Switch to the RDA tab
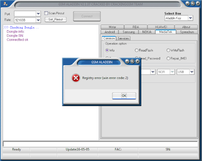This screenshot has width=202, height=161. (x=136, y=27)
